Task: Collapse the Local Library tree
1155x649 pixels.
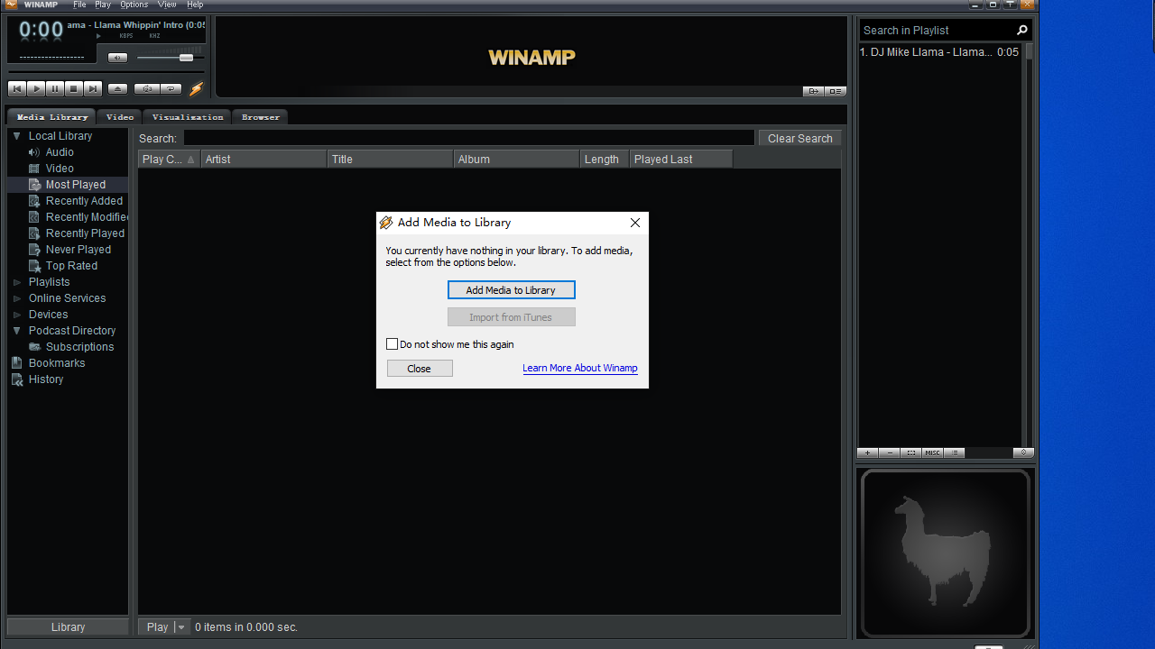Action: [15, 135]
